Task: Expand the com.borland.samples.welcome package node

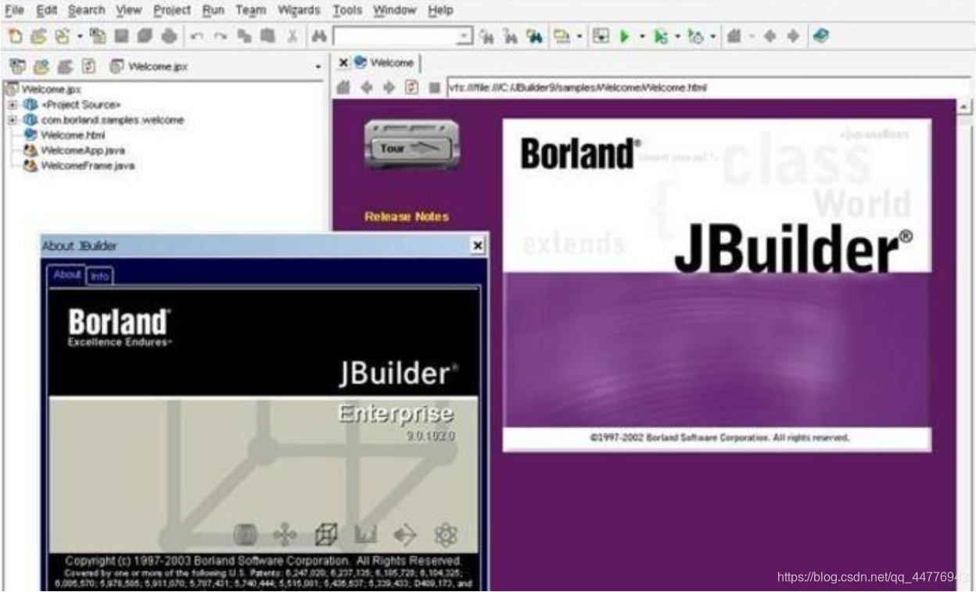Action: [13, 119]
